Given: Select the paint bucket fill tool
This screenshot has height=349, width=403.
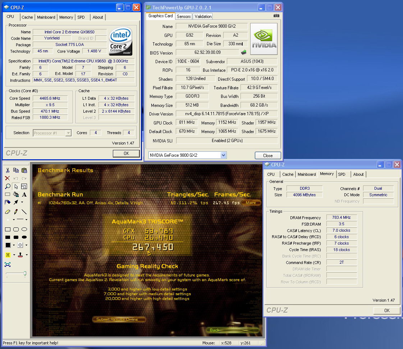Looking at the screenshot, I should point(16,194).
